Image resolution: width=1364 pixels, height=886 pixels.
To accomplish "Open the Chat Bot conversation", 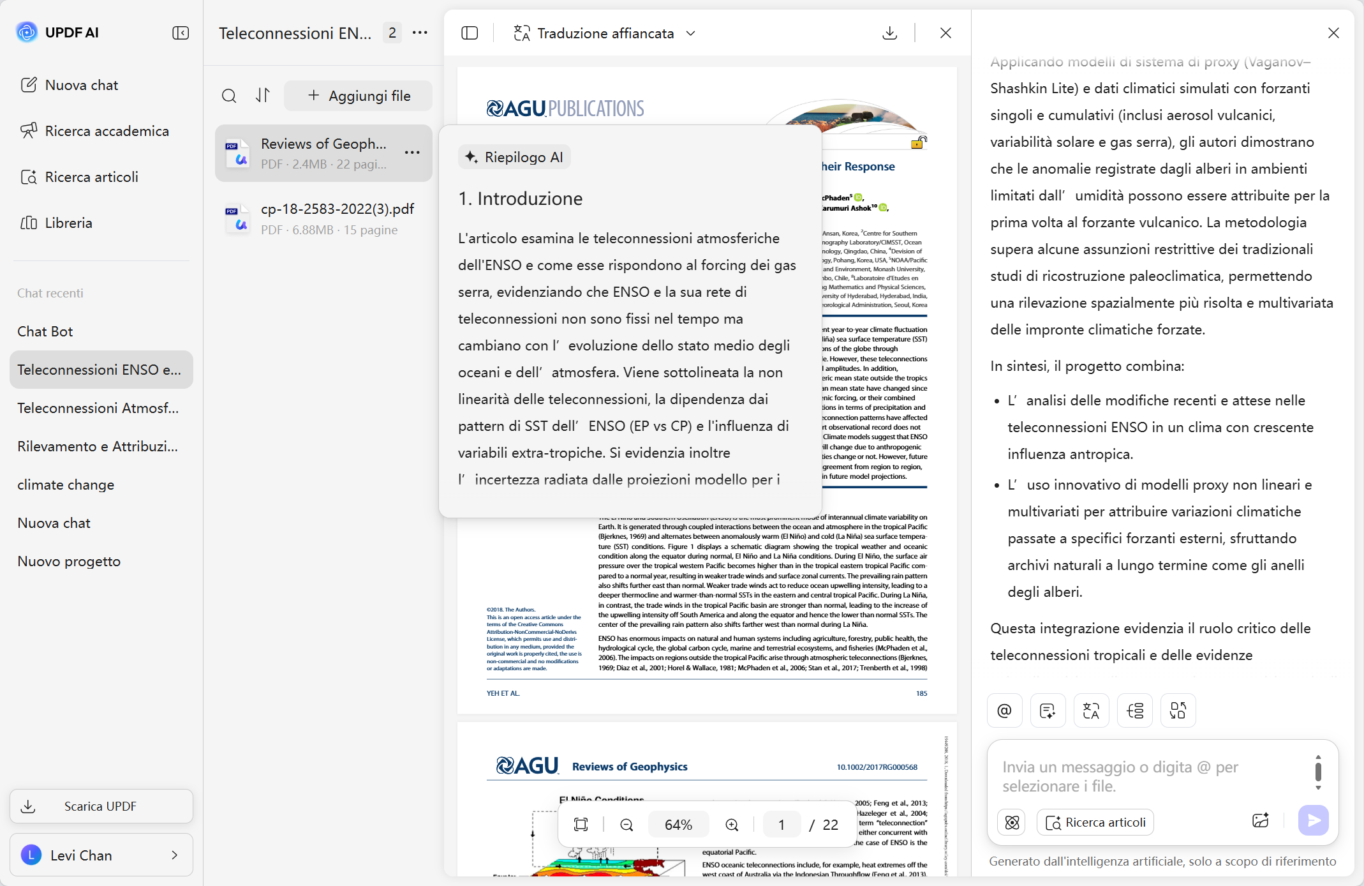I will [101, 331].
